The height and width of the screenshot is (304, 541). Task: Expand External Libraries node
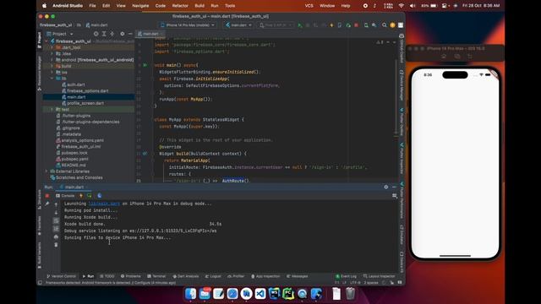click(x=46, y=171)
